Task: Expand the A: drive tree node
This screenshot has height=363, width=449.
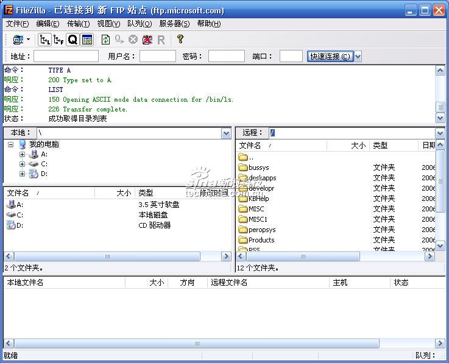Action: (22, 154)
